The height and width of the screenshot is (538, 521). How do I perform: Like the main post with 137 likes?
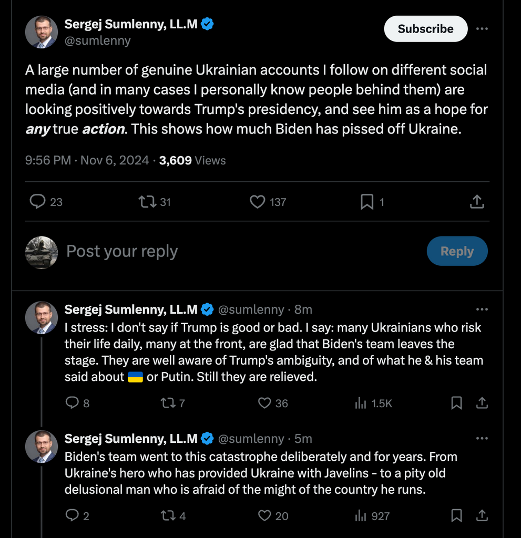pos(257,202)
